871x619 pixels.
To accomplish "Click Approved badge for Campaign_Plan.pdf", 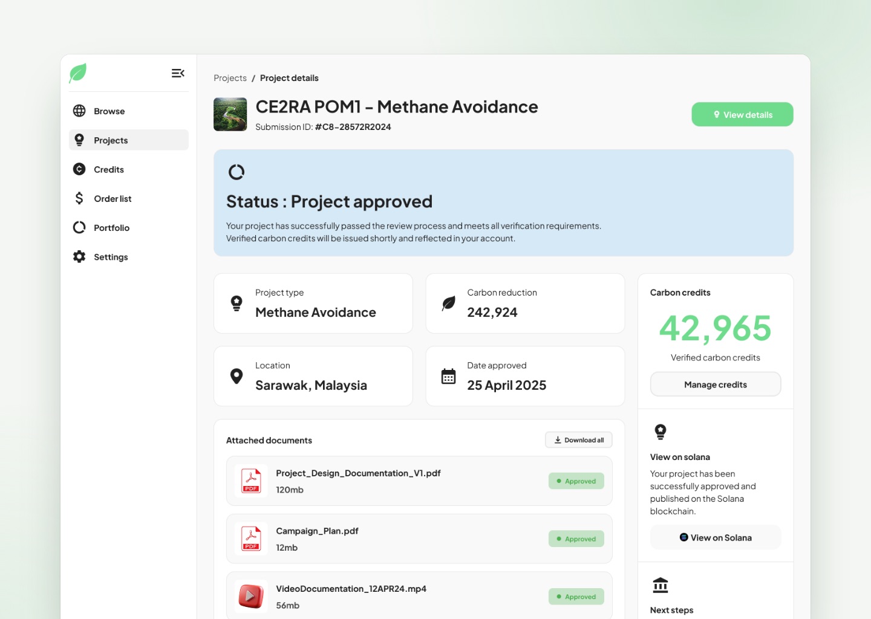I will [576, 539].
